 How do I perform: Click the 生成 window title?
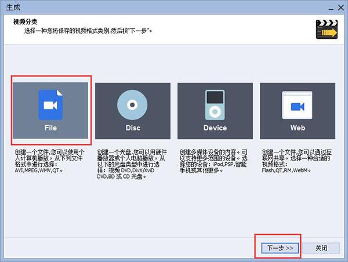click(13, 8)
